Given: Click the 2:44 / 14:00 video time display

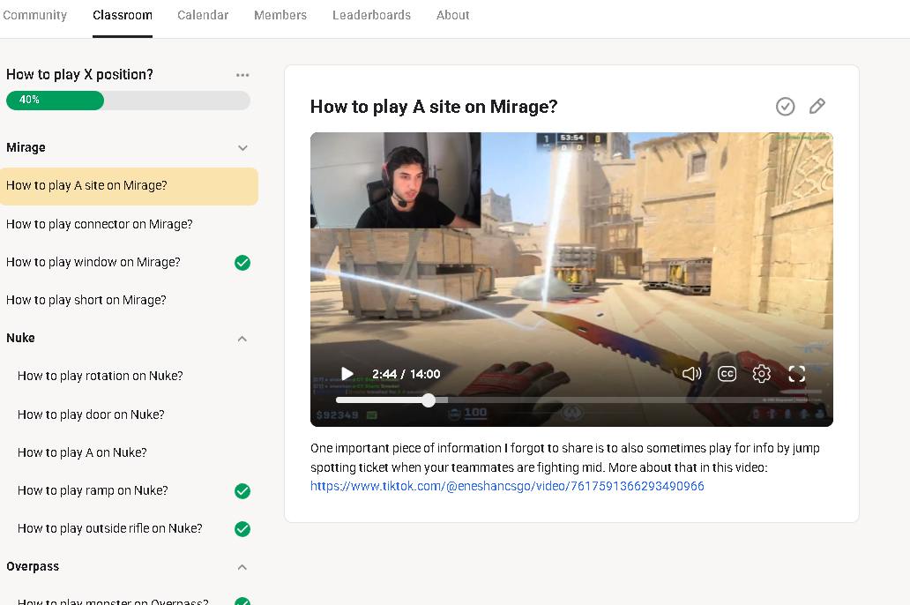Looking at the screenshot, I should pos(406,374).
